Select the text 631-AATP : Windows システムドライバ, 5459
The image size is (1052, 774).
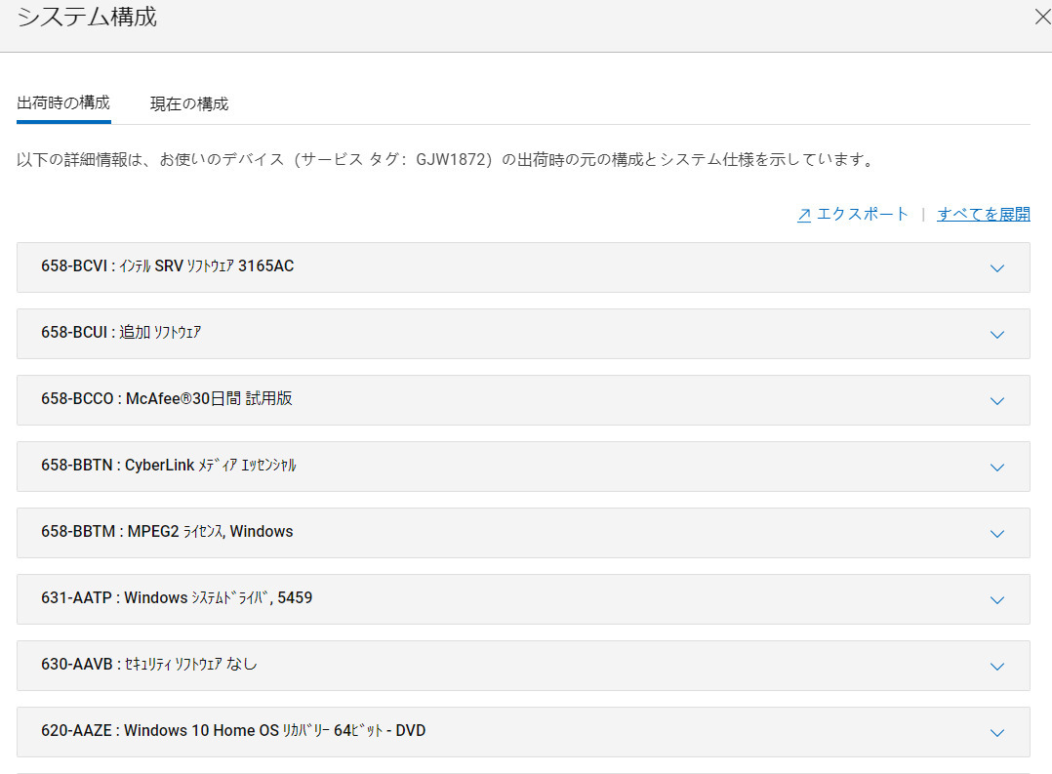pyautogui.click(x=177, y=597)
